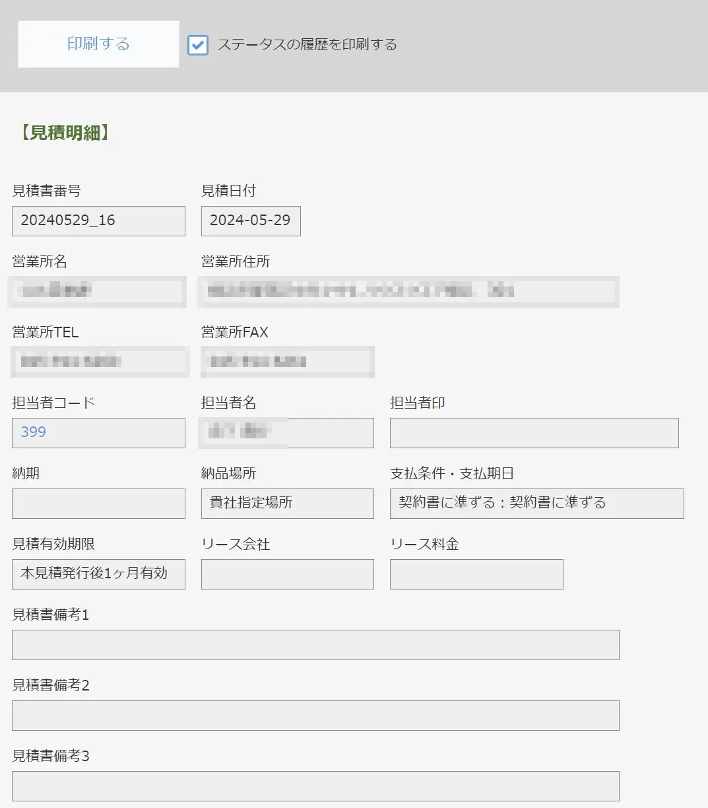Click the empty リース料金 field
Image resolution: width=708 pixels, height=808 pixels.
click(x=476, y=574)
